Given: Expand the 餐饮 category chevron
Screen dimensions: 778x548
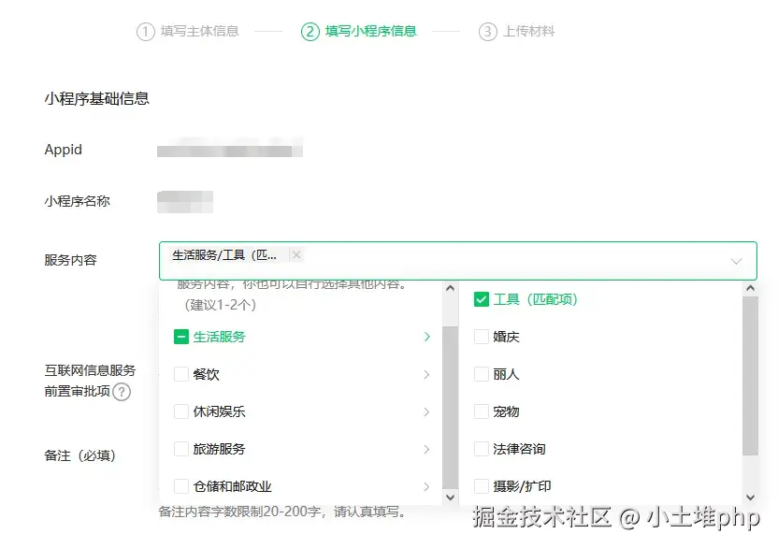Looking at the screenshot, I should tap(426, 374).
